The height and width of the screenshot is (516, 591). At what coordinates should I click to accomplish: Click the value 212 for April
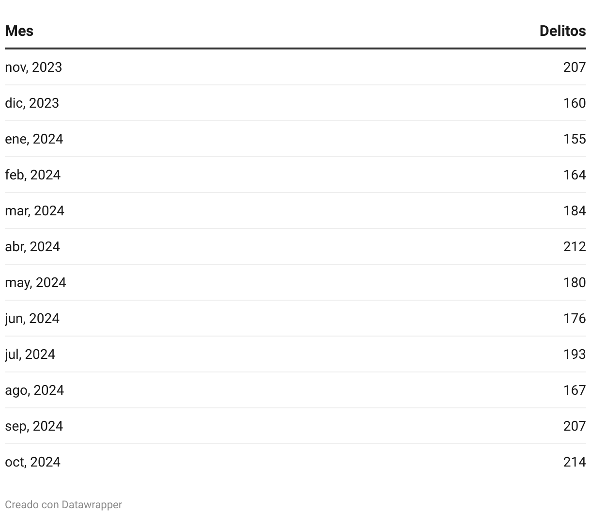tap(575, 247)
